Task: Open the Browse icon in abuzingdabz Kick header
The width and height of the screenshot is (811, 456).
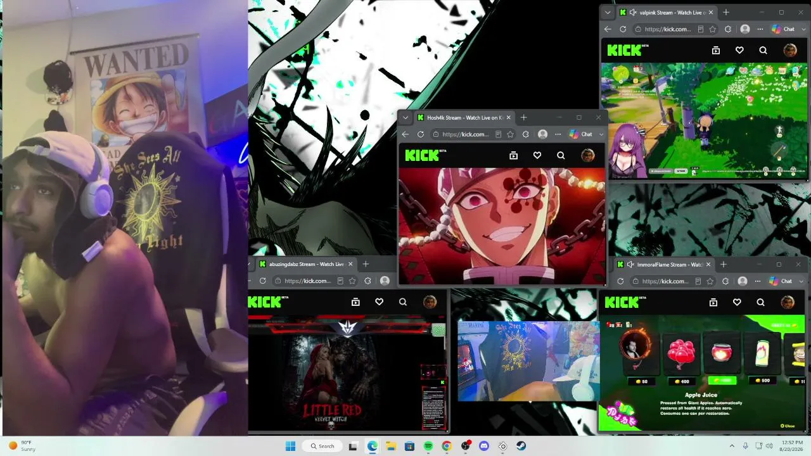Action: pyautogui.click(x=355, y=302)
